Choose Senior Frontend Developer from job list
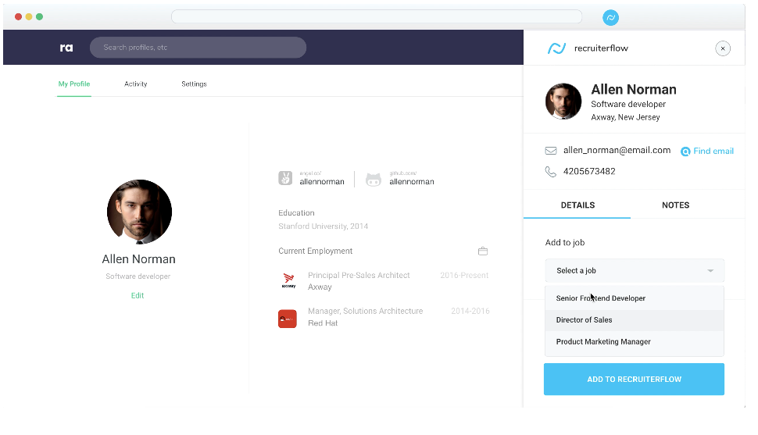Image resolution: width=758 pixels, height=435 pixels. (x=635, y=298)
